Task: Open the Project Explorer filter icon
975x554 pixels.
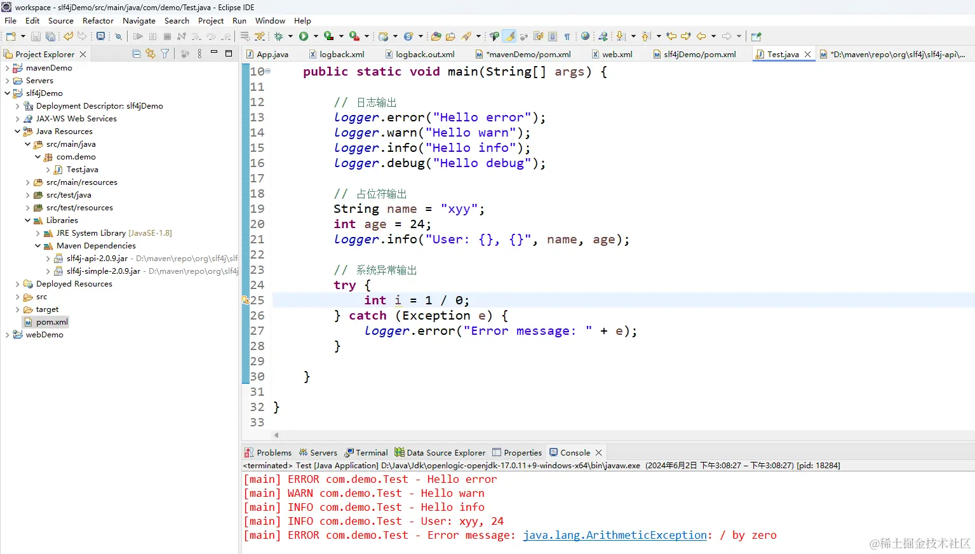Action: tap(165, 54)
